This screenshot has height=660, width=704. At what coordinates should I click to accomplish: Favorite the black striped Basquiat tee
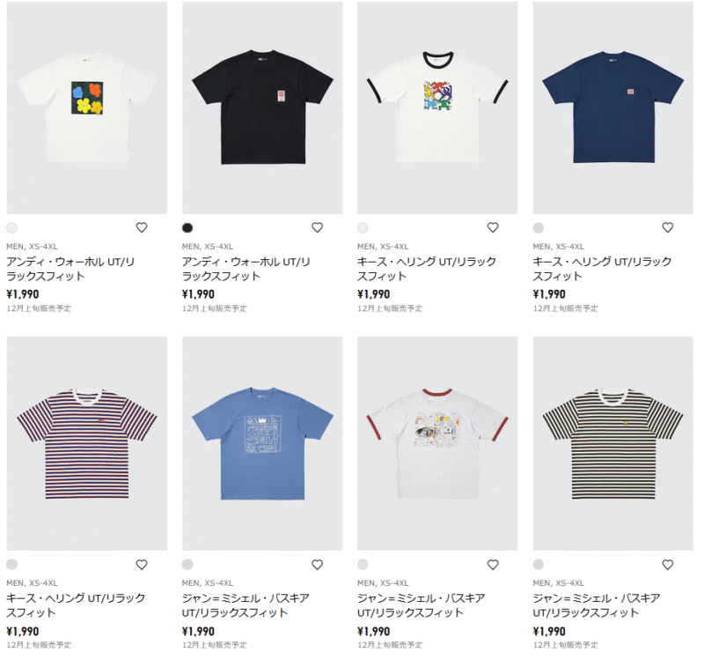668,565
